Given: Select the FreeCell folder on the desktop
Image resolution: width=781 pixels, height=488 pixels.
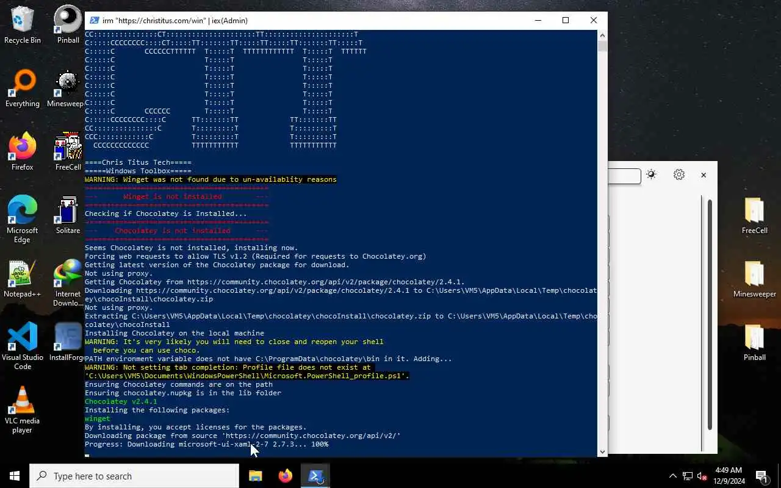Looking at the screenshot, I should click(755, 215).
